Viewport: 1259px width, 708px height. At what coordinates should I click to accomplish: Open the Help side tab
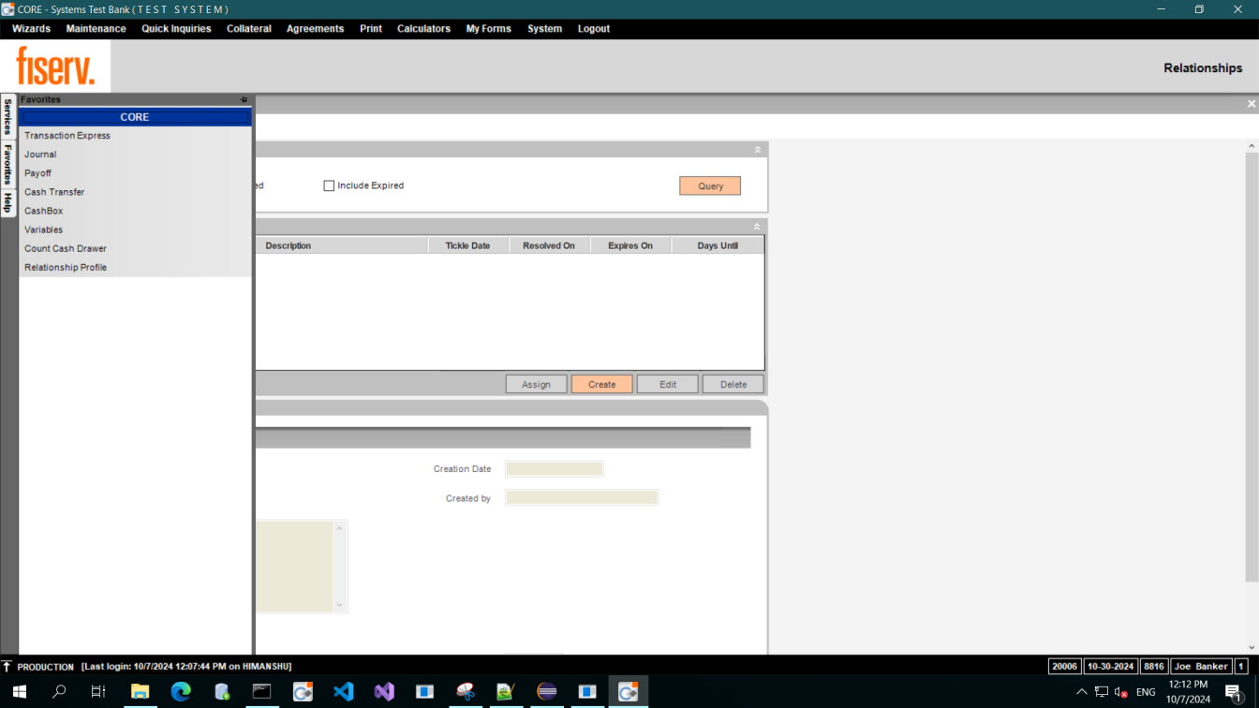(7, 202)
